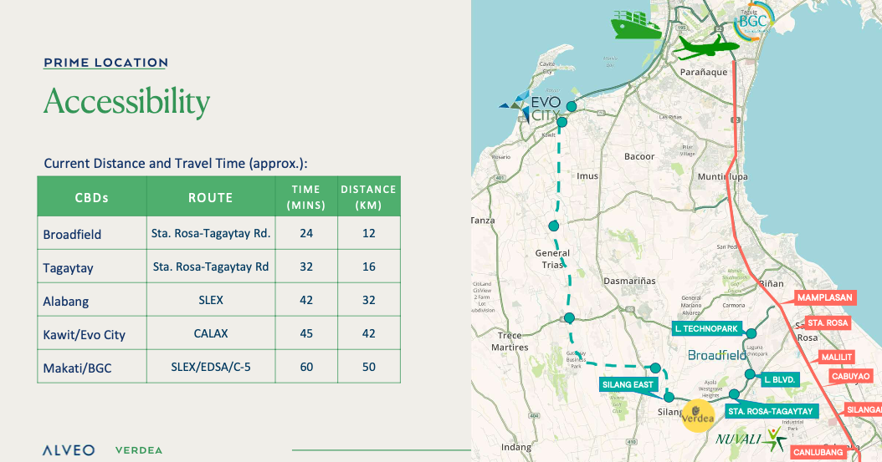Select the Kawit/Evo City table cell
This screenshot has height=462, width=882.
92,334
